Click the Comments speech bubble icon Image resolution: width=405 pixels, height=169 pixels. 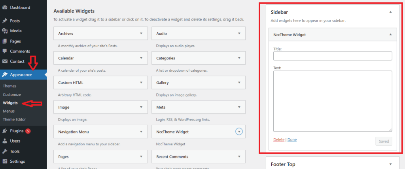[x=5, y=51]
